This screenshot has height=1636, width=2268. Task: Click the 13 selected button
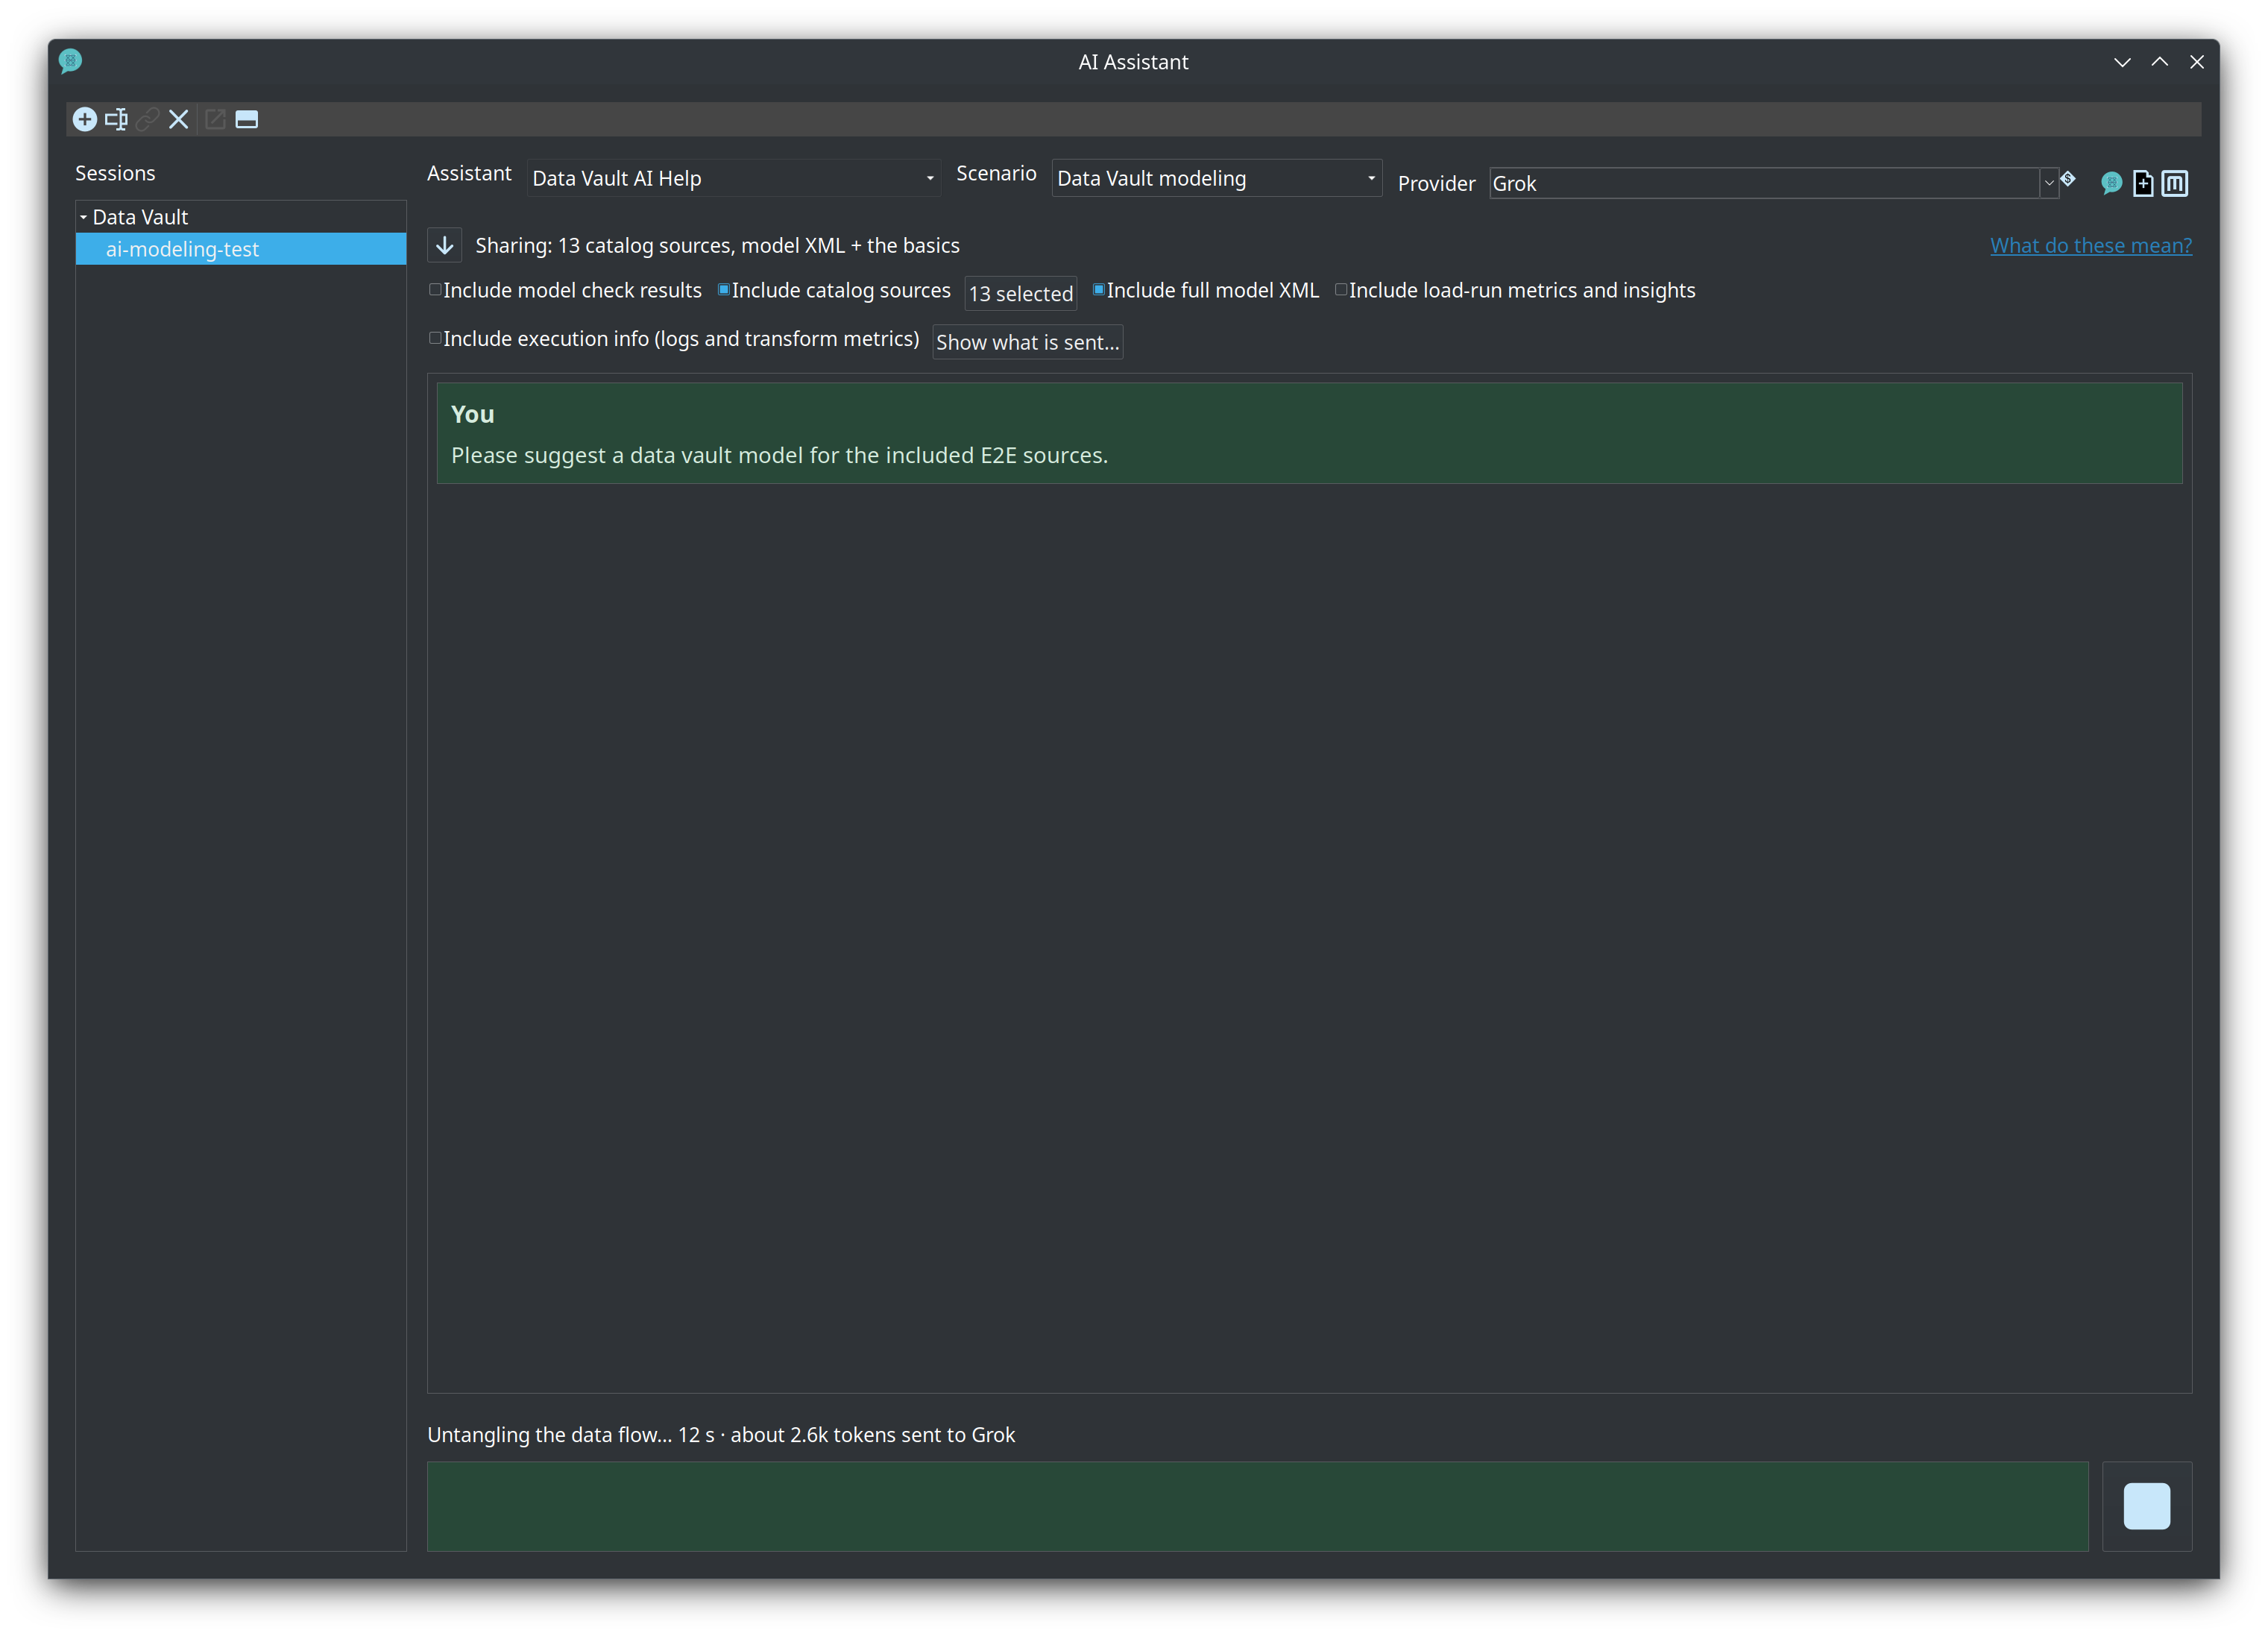tap(1020, 294)
